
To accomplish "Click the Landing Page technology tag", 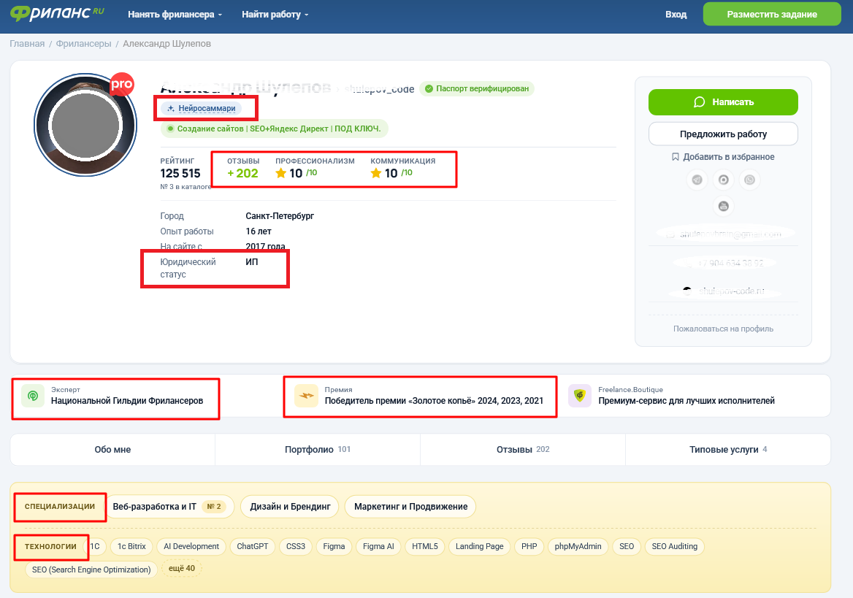I will click(x=479, y=546).
